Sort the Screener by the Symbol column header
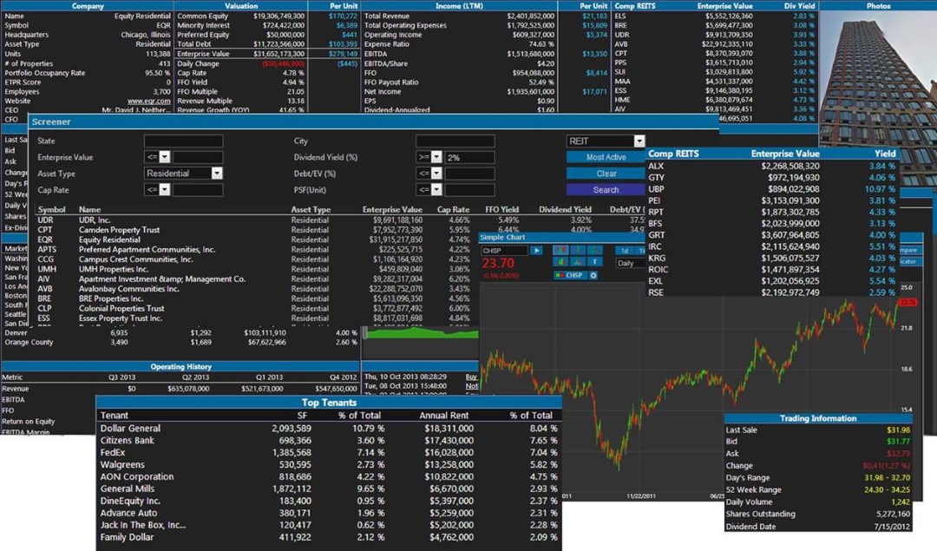 (x=51, y=210)
